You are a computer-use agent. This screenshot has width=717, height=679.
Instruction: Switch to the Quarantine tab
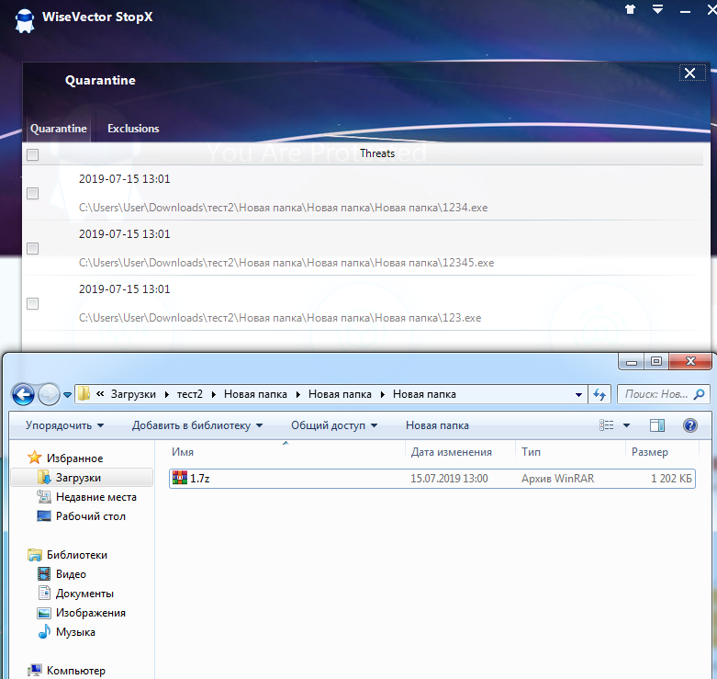point(59,129)
